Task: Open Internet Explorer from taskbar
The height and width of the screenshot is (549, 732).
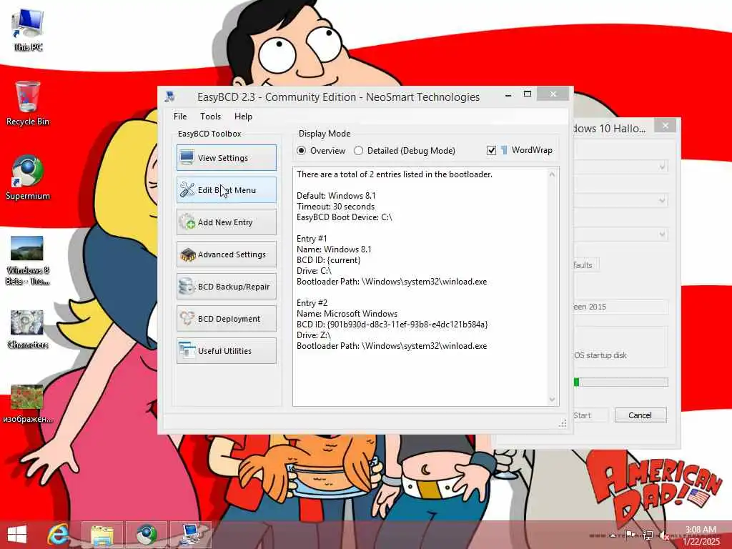Action: pyautogui.click(x=59, y=535)
